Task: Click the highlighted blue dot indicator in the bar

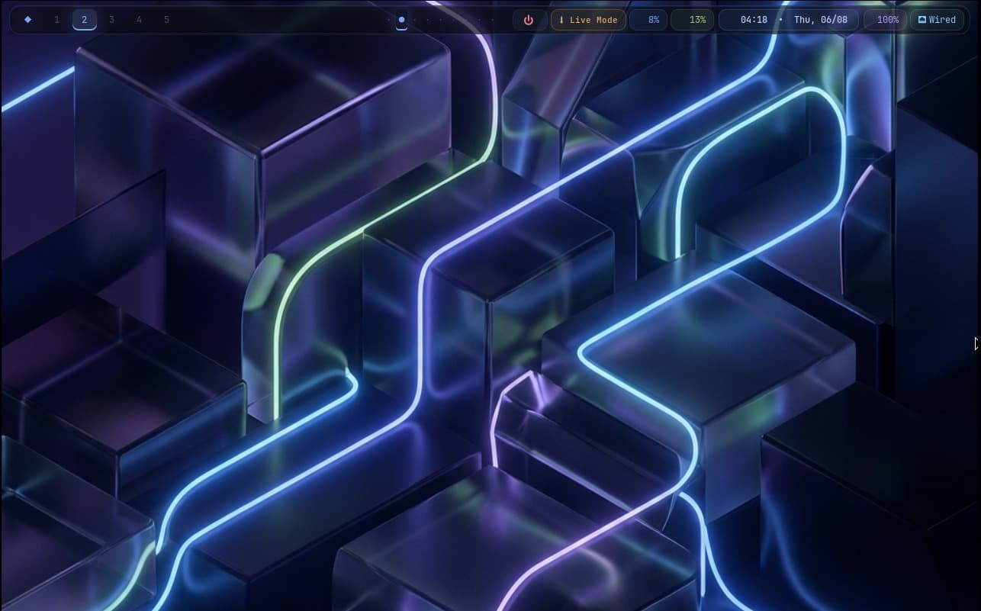Action: tap(402, 20)
